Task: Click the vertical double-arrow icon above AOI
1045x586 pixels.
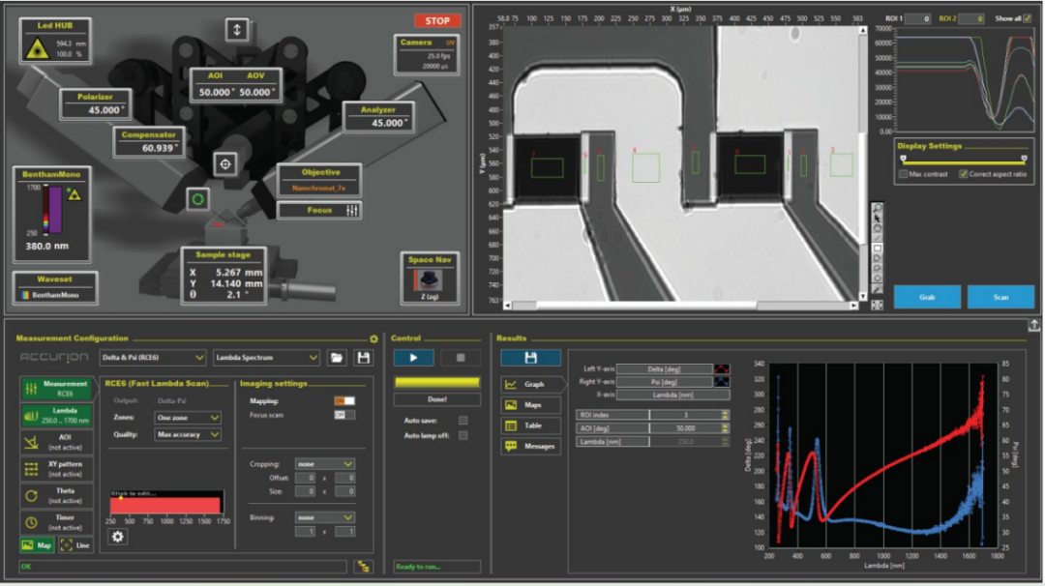Action: [x=237, y=29]
